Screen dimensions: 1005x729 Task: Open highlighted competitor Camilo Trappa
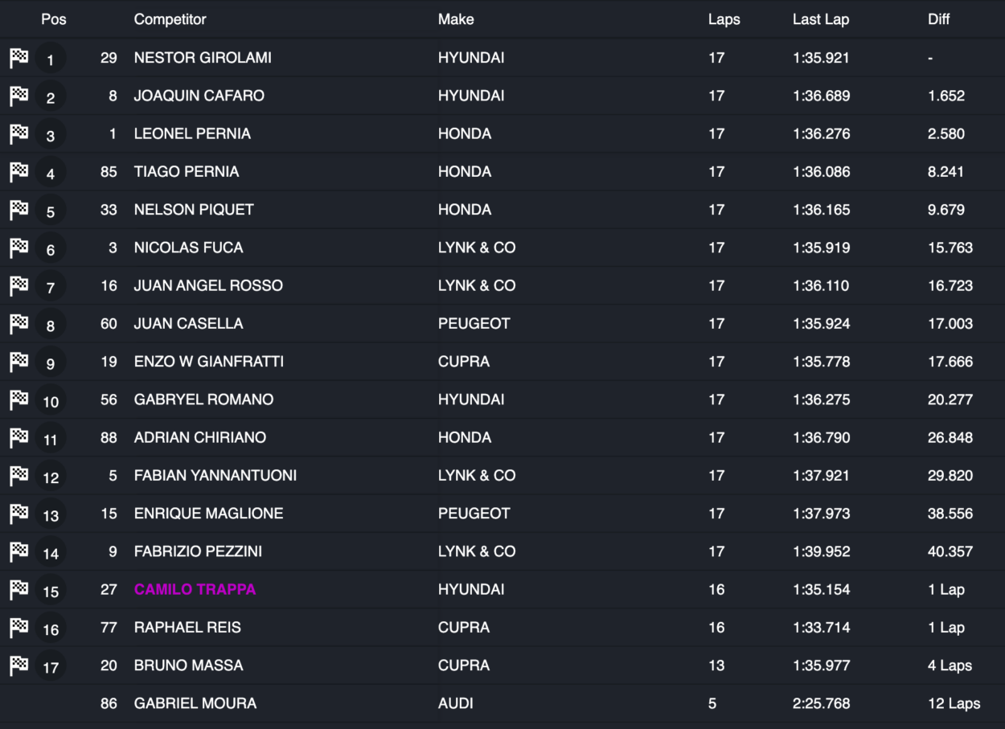click(195, 589)
